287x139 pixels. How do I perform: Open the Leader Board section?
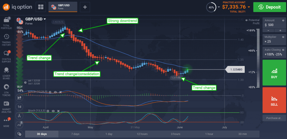point(7,73)
